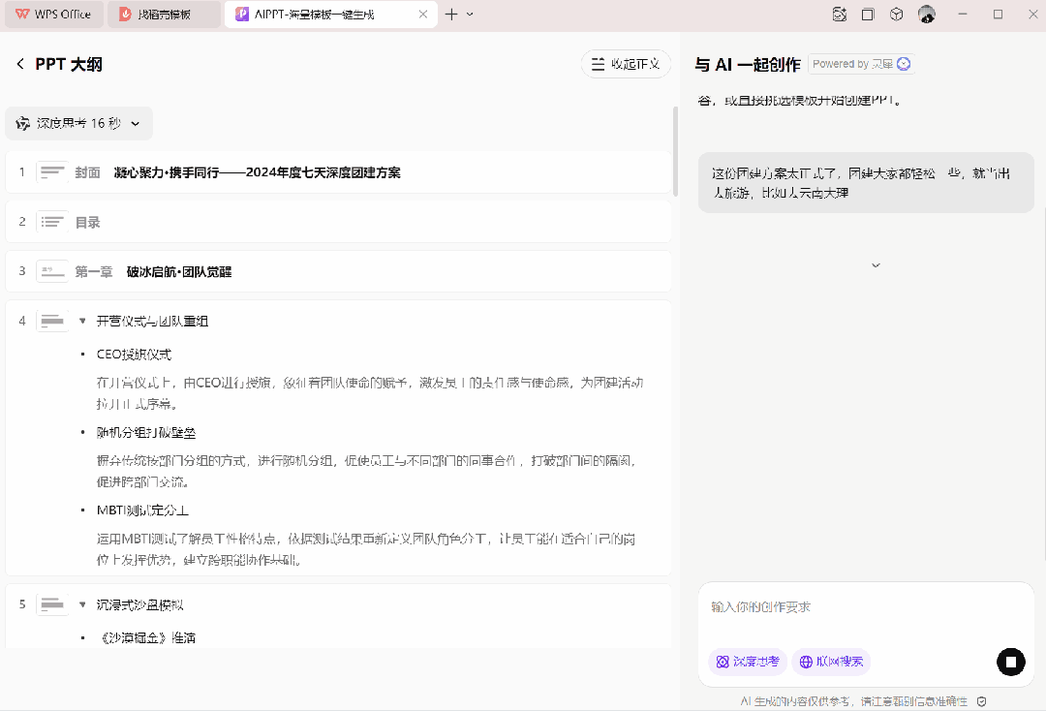
Task: Click the cover layout icon for slide 1
Action: [52, 172]
